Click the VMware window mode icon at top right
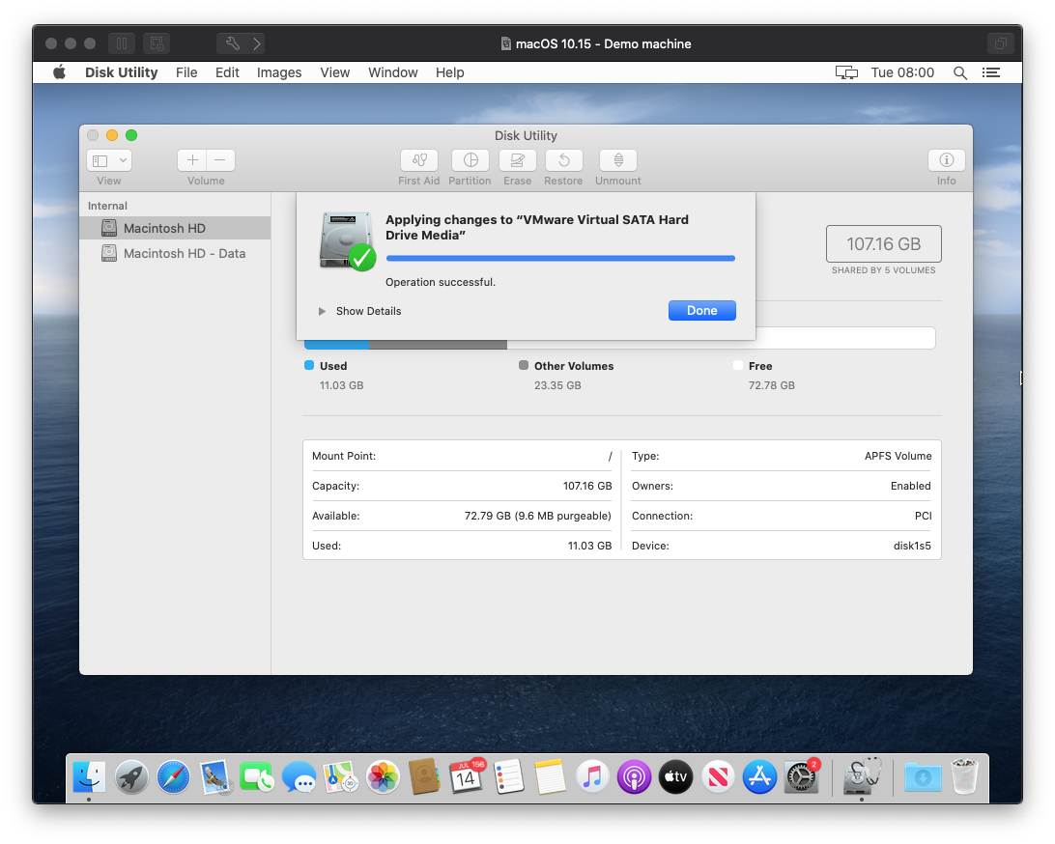This screenshot has width=1055, height=844. pyautogui.click(x=1001, y=43)
